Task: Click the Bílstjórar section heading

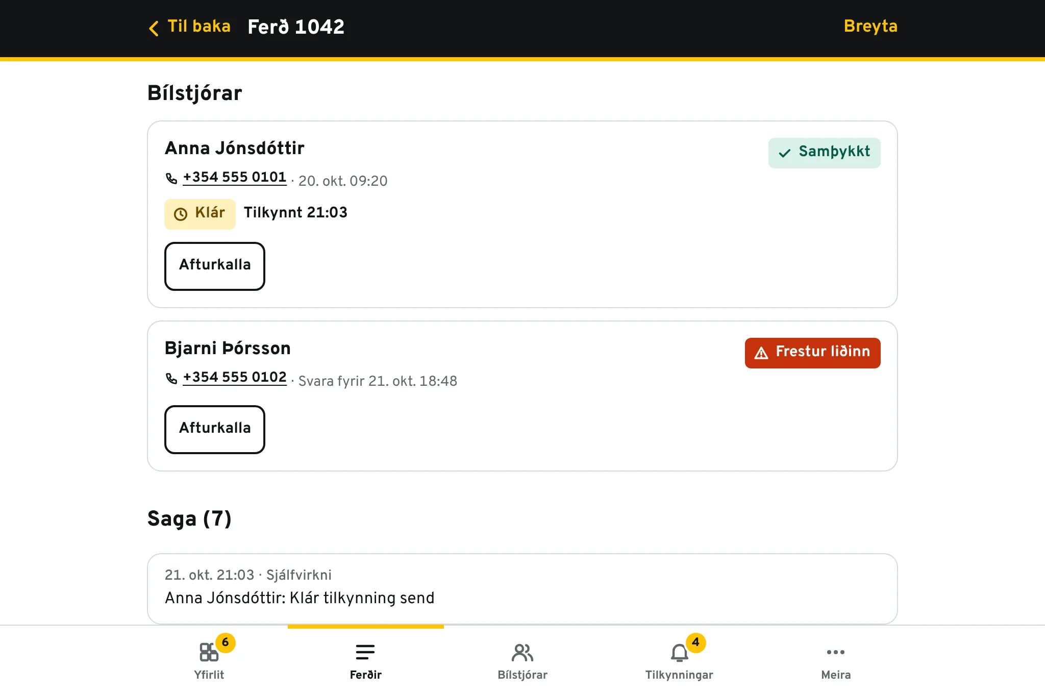Action: (194, 93)
